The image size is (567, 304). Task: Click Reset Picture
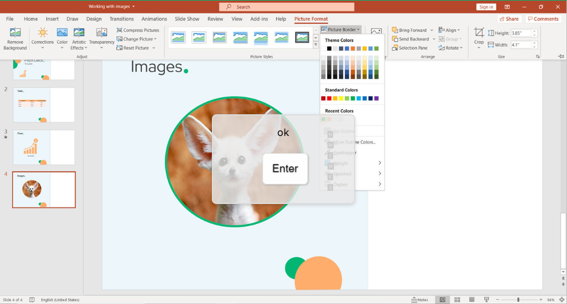pos(133,47)
